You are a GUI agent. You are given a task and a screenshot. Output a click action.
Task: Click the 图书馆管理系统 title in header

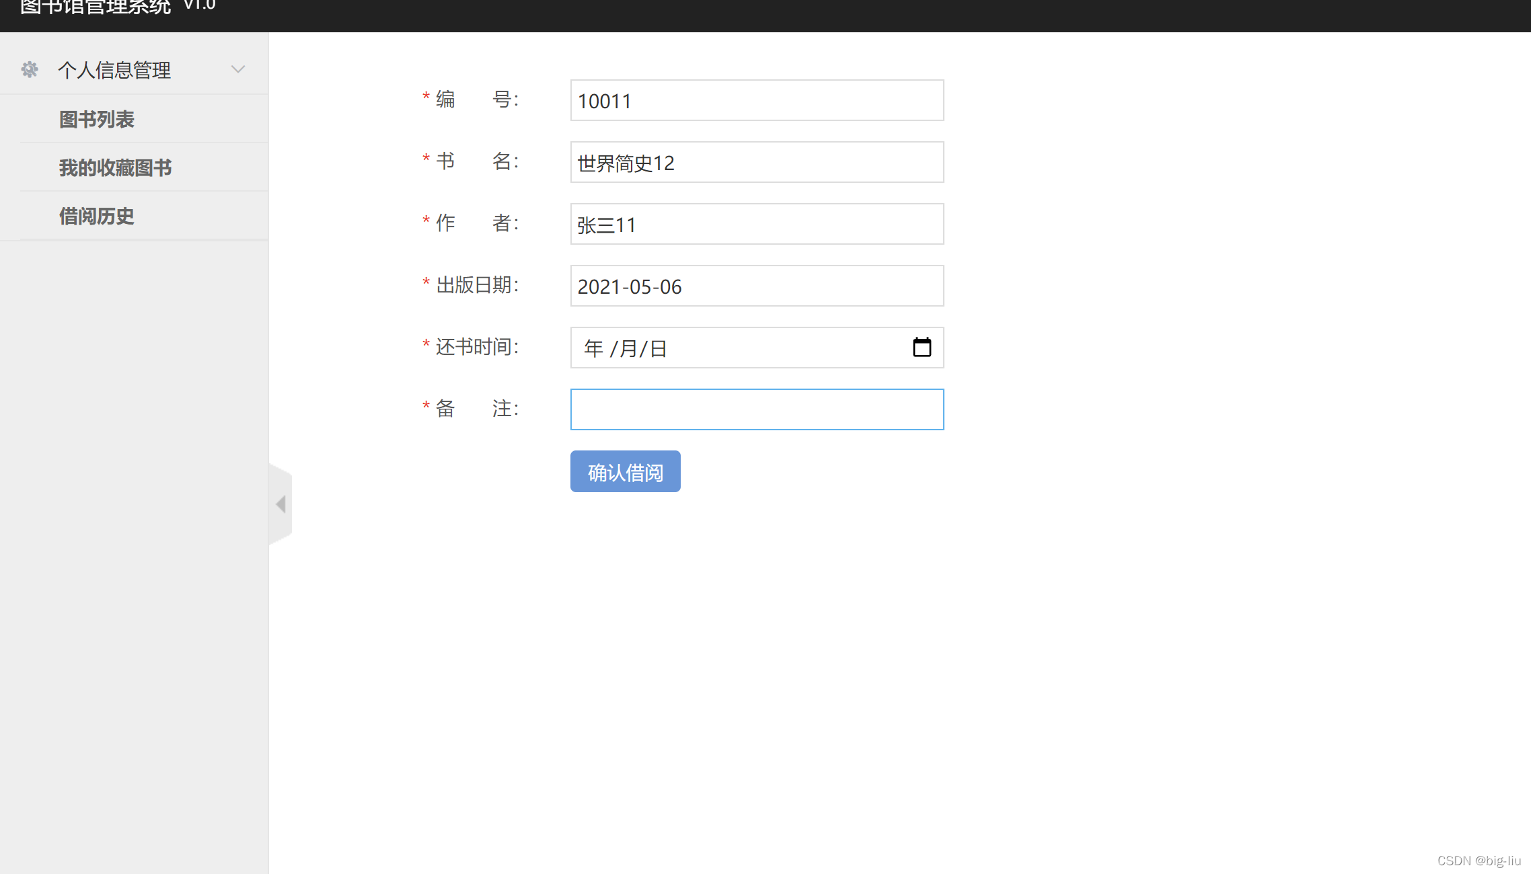[x=96, y=7]
